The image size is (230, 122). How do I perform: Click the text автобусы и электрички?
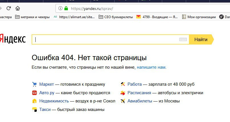(180, 93)
